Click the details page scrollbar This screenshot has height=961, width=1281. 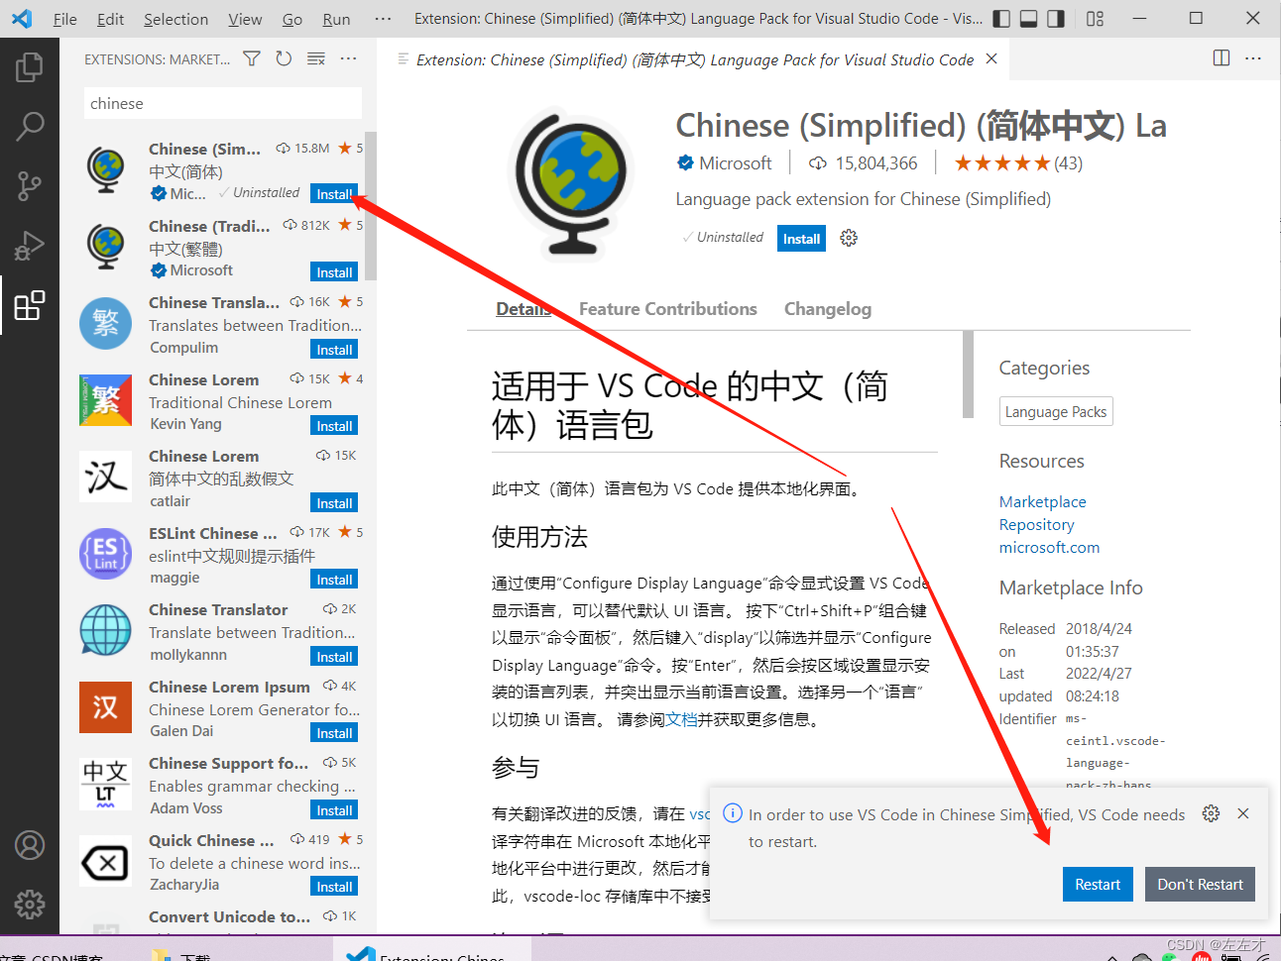(x=968, y=374)
